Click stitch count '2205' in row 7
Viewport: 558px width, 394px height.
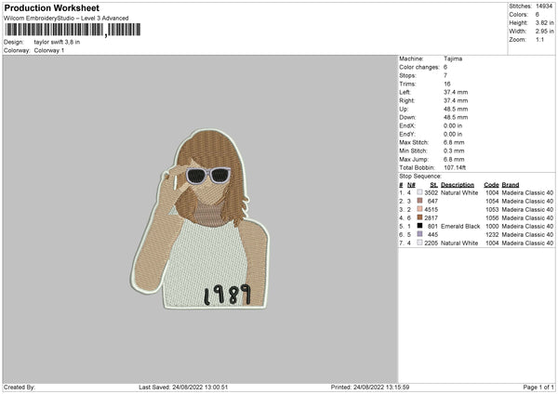(x=431, y=243)
